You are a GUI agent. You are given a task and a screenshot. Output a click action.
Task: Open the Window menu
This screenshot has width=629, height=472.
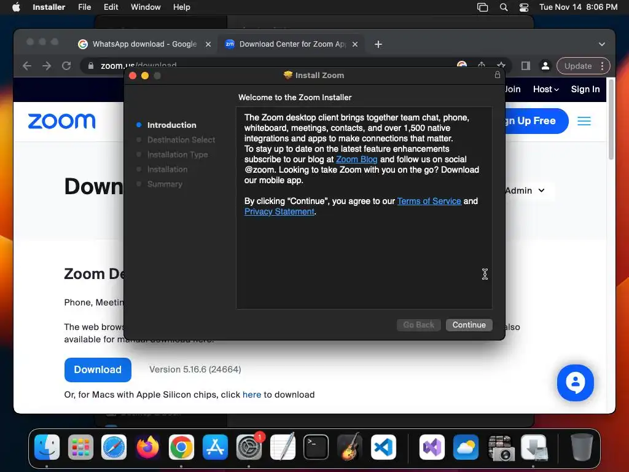[146, 7]
